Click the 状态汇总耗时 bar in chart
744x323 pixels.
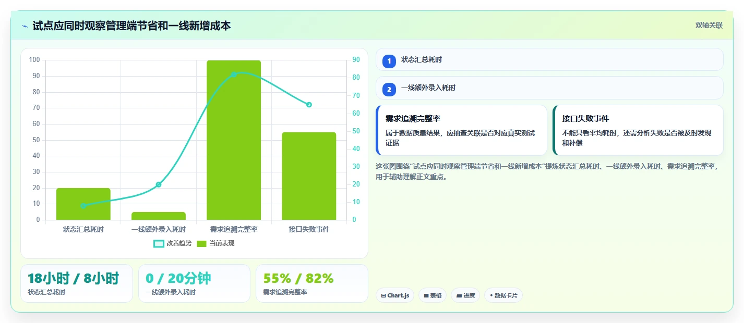click(x=83, y=204)
